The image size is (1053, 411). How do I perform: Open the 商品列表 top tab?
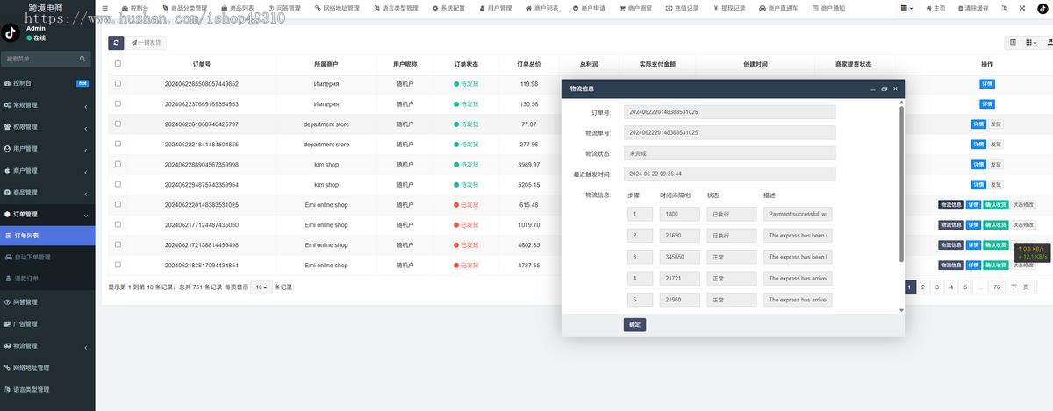click(237, 8)
